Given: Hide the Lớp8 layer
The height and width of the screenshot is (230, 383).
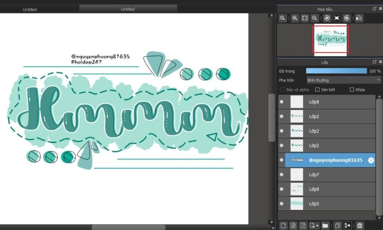Looking at the screenshot, I should [x=282, y=102].
